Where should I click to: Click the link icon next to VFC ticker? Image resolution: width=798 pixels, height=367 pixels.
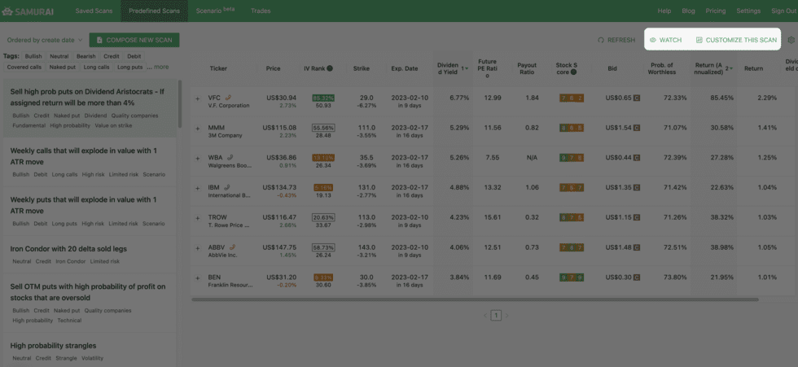(x=229, y=98)
